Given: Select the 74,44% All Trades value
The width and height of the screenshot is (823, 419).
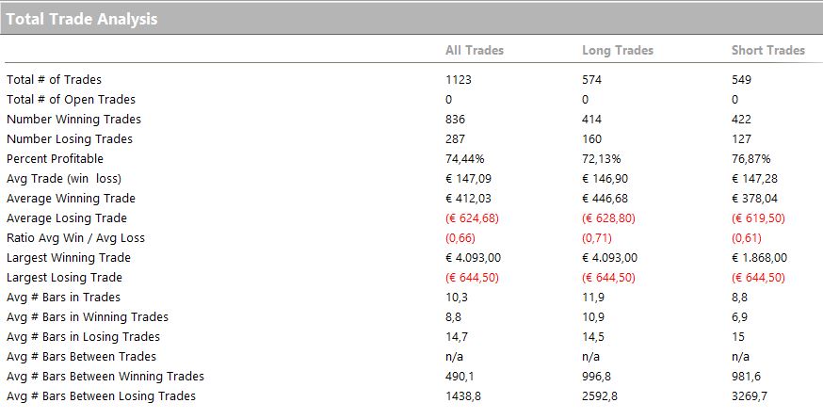Looking at the screenshot, I should (x=464, y=158).
